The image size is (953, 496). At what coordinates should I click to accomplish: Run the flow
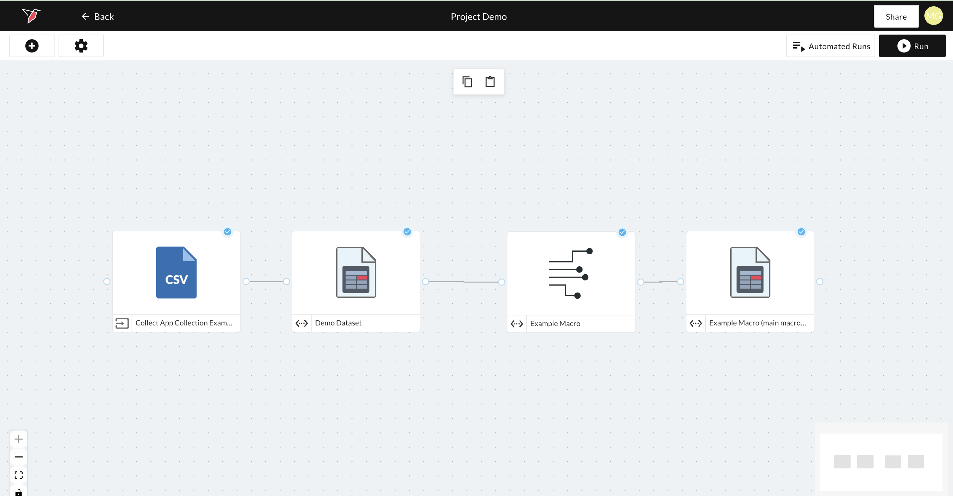coord(912,46)
